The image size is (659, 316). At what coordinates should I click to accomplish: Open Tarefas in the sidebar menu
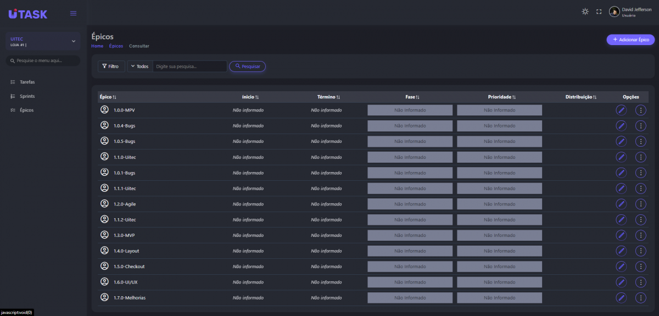[x=27, y=82]
